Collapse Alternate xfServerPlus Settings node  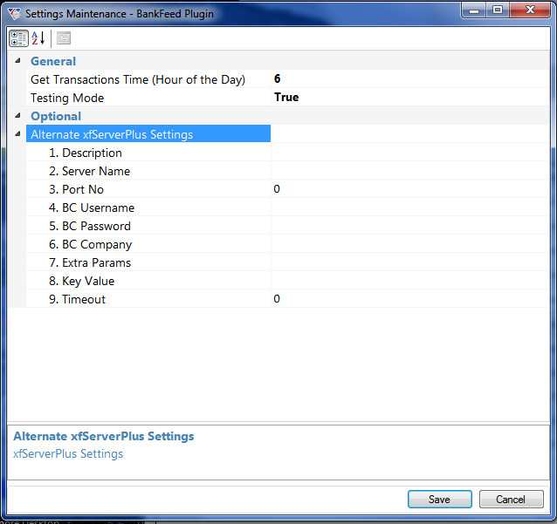click(x=17, y=133)
